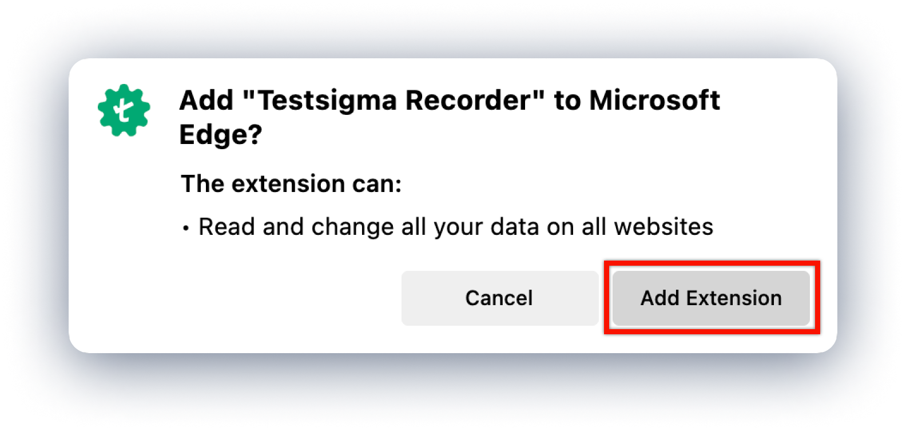Click the Testsigma branding icon beside the title

point(123,110)
